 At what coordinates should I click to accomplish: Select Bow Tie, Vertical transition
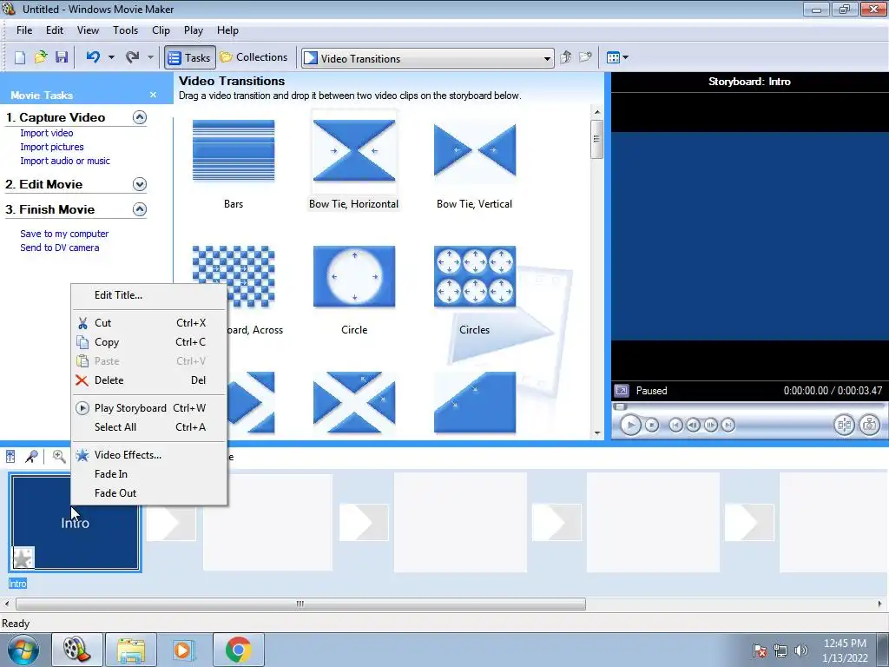(x=475, y=151)
